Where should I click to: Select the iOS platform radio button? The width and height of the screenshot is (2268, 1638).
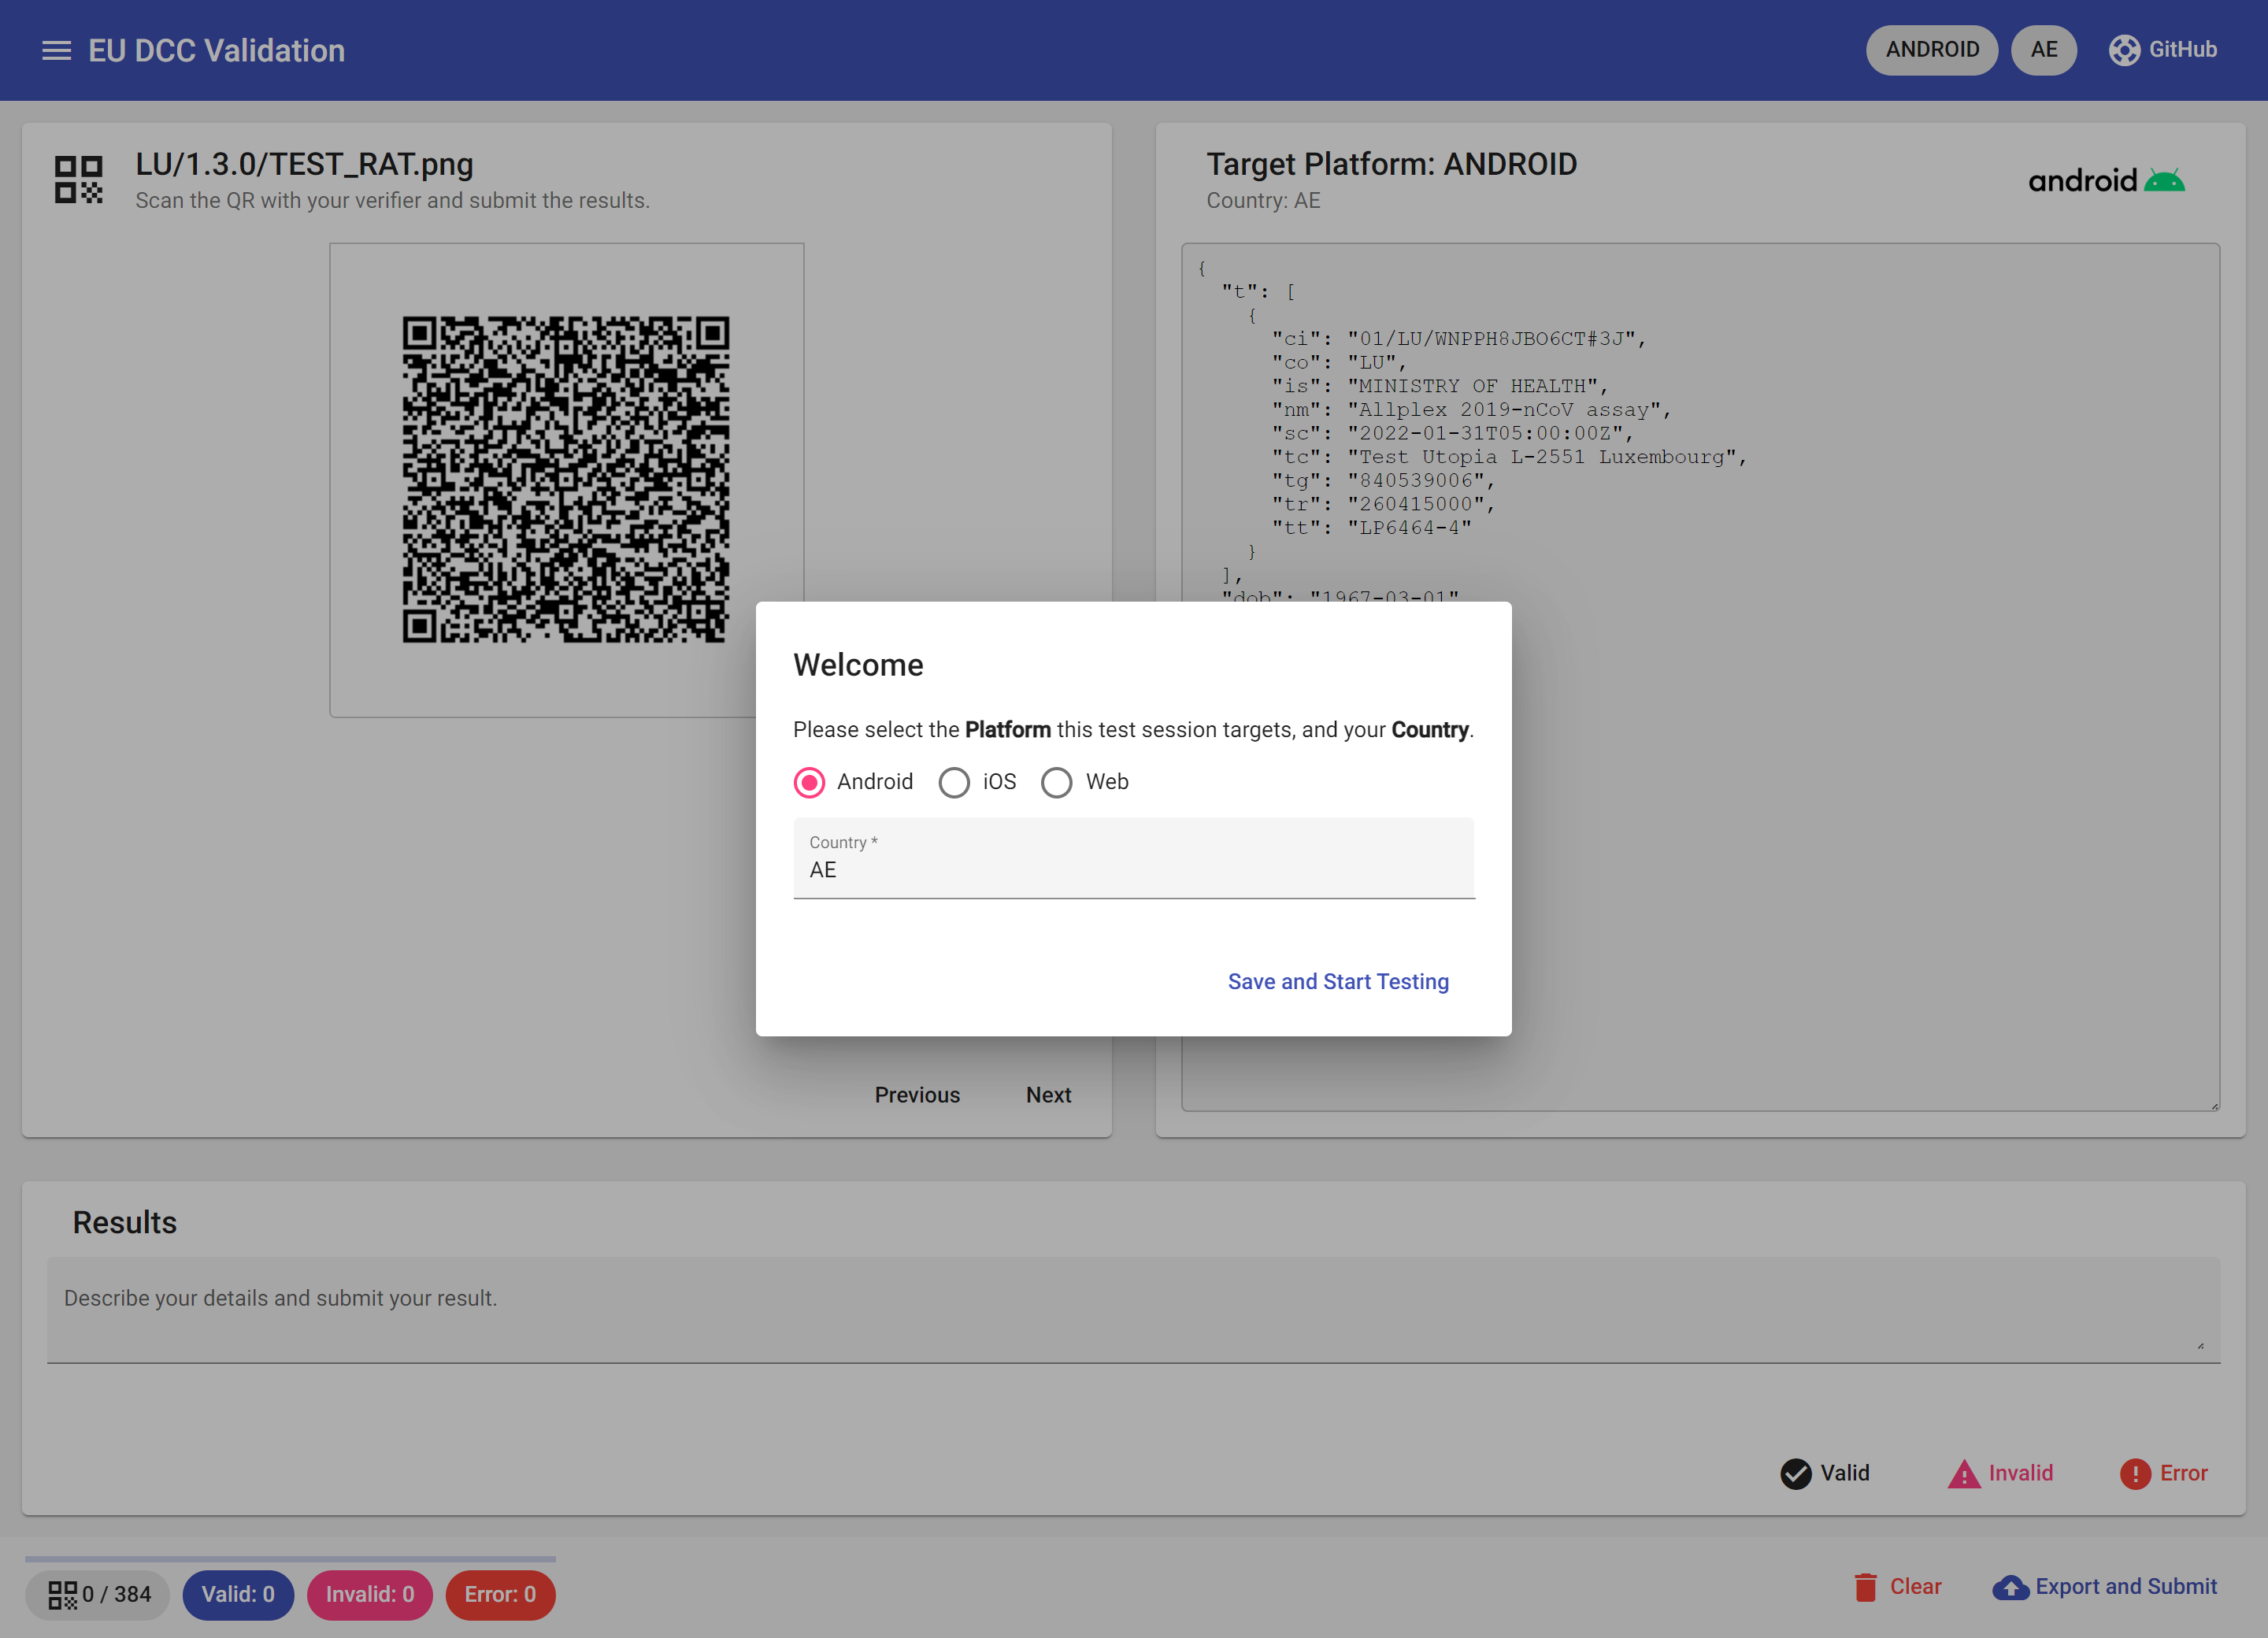(x=954, y=782)
